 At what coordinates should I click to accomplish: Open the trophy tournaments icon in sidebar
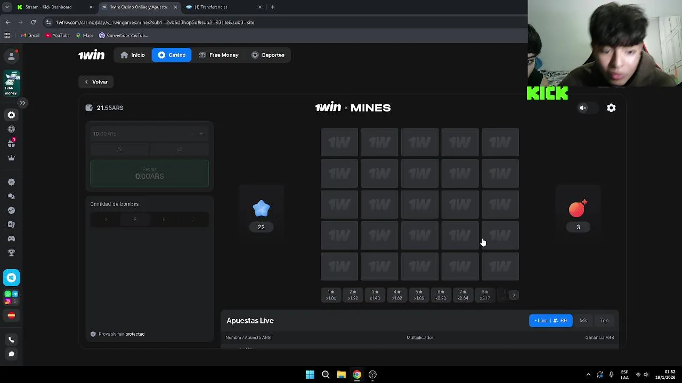(11, 253)
